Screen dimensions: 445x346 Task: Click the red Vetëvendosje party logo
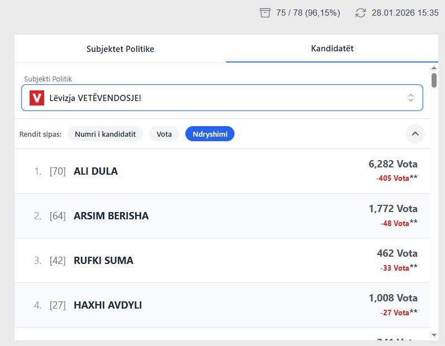(37, 98)
